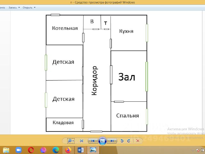Open Microsoft Edge from taskbar
The width and height of the screenshot is (205, 154).
coord(56,150)
